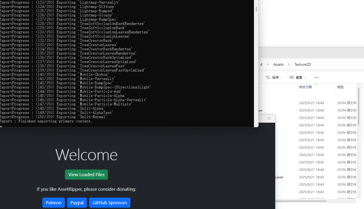Viewport: 364px width, 209px height.
Task: Click the 类型 column header
Action: 340,87
